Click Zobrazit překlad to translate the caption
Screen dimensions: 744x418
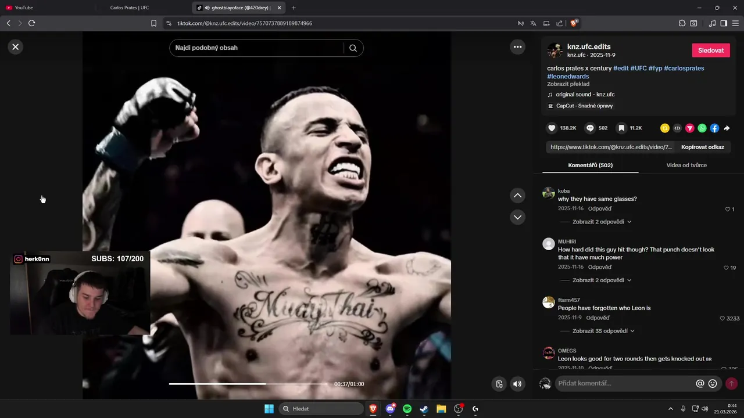pos(568,84)
